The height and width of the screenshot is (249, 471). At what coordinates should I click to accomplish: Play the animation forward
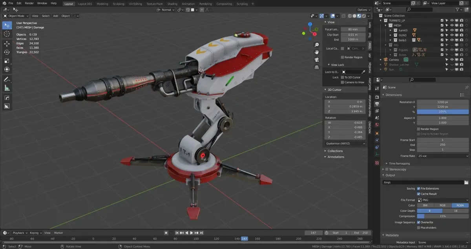(x=192, y=233)
